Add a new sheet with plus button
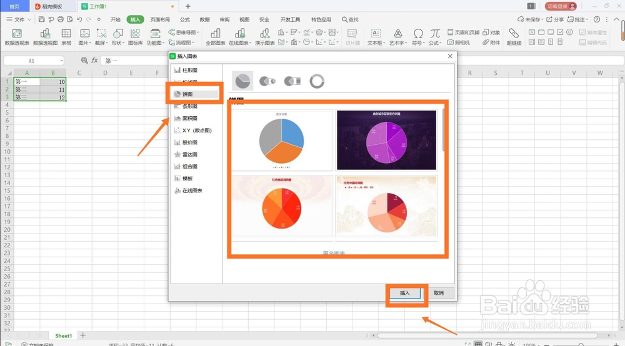The width and height of the screenshot is (625, 346). click(82, 335)
